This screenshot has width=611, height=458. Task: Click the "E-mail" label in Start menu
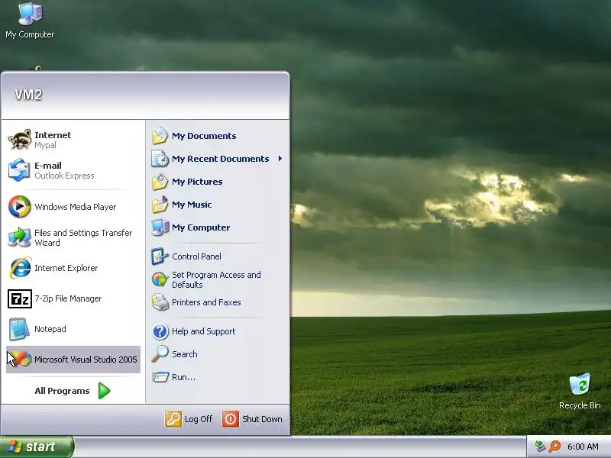click(x=48, y=166)
